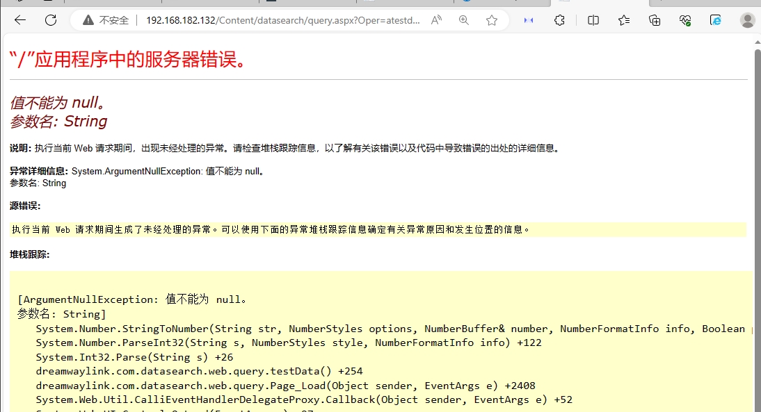Click the browser back arrow
This screenshot has width=761, height=412.
pos(19,20)
